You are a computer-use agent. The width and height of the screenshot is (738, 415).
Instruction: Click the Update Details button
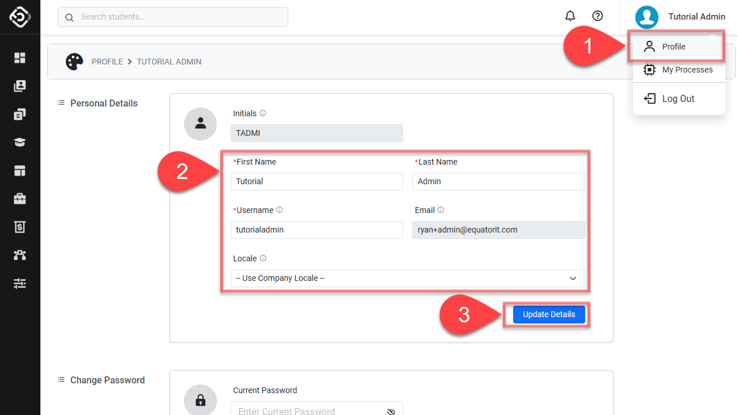pyautogui.click(x=549, y=314)
